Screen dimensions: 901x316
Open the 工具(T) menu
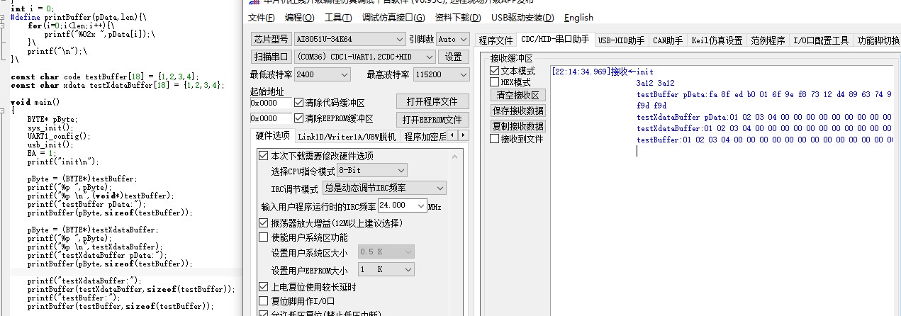coord(339,18)
